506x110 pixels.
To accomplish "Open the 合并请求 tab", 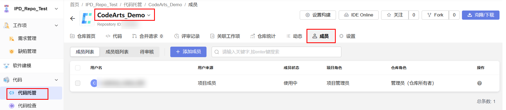I will [148, 36].
